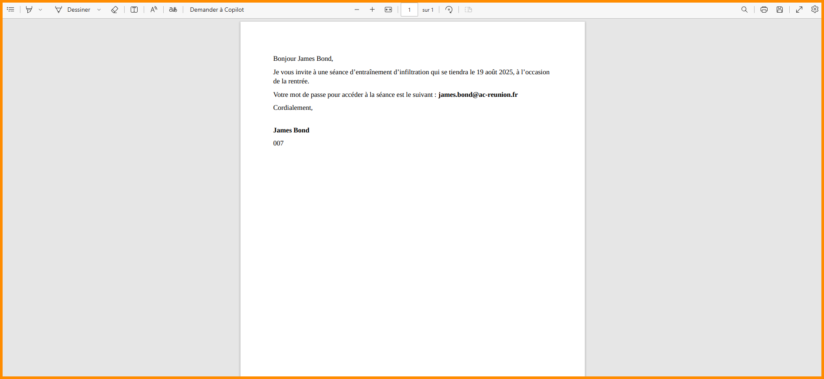Screen dimensions: 824x379
Task: Rotate the PDF page
Action: [449, 10]
